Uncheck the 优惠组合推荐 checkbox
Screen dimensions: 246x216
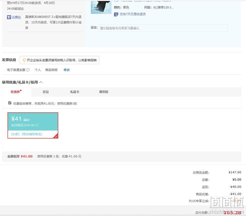coord(10,103)
